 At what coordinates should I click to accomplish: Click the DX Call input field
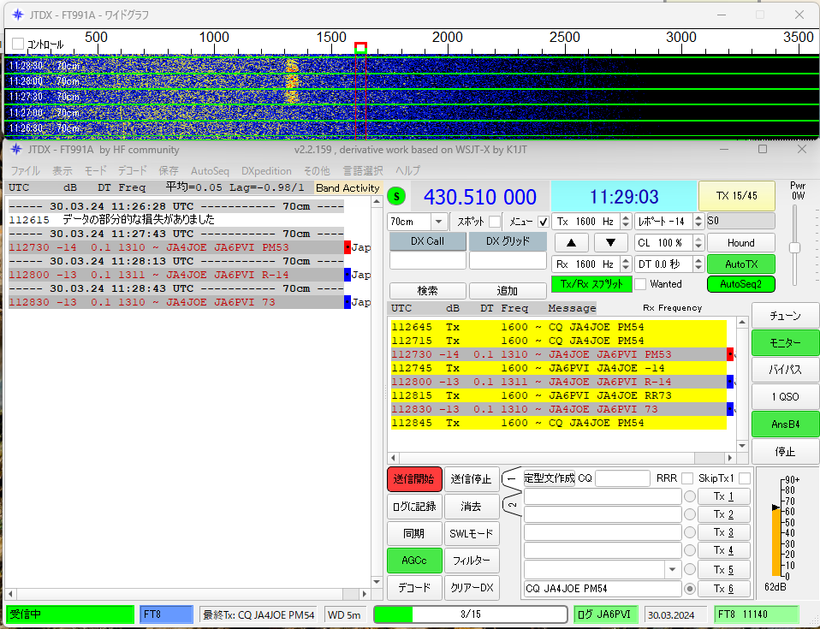pyautogui.click(x=427, y=260)
